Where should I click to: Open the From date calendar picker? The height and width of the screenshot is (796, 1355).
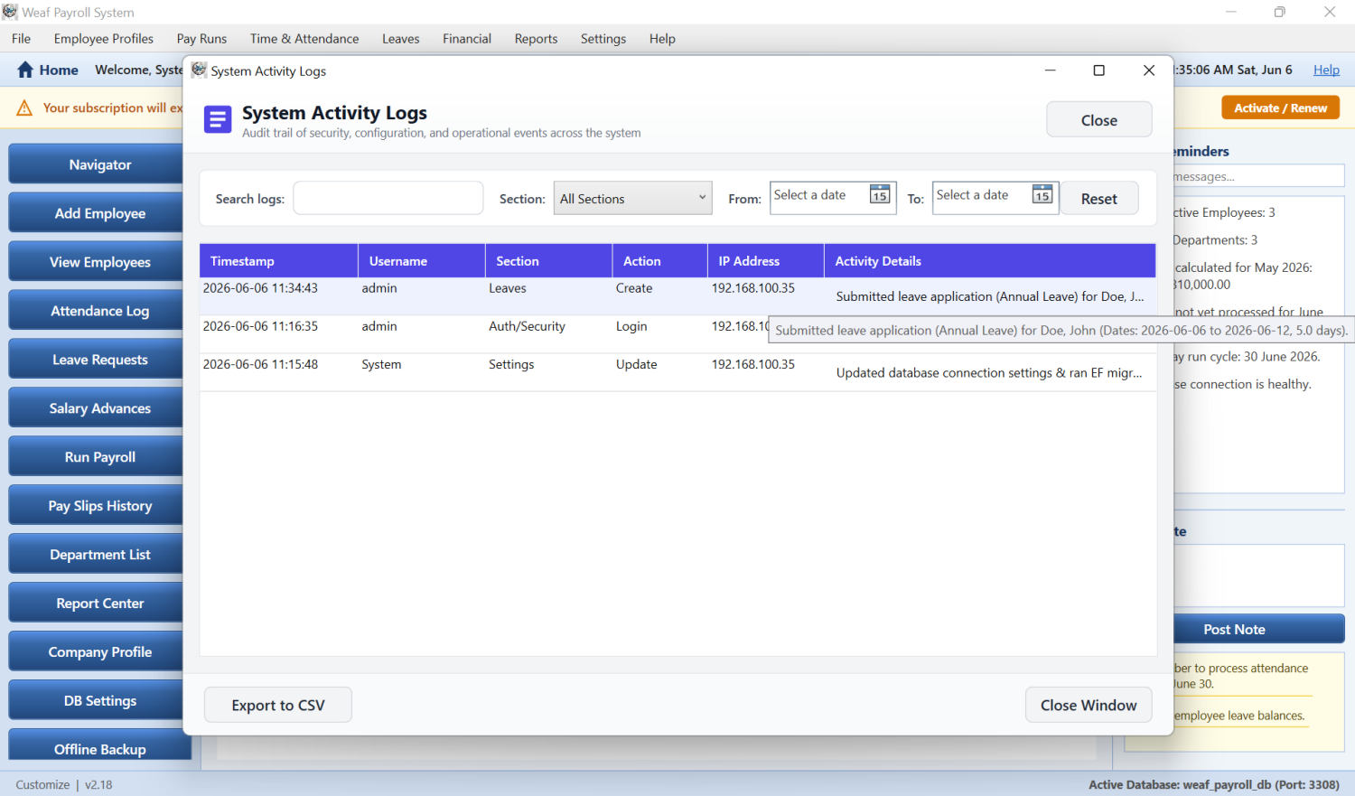[x=880, y=195]
